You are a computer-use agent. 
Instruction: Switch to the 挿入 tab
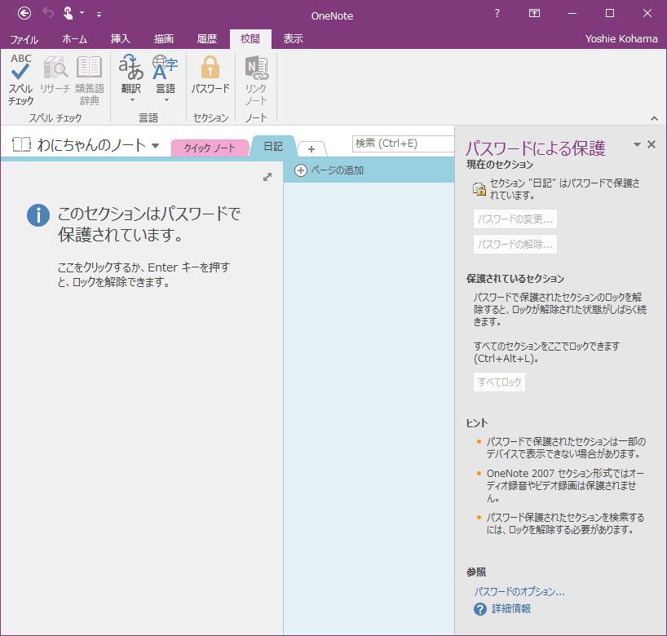(121, 39)
